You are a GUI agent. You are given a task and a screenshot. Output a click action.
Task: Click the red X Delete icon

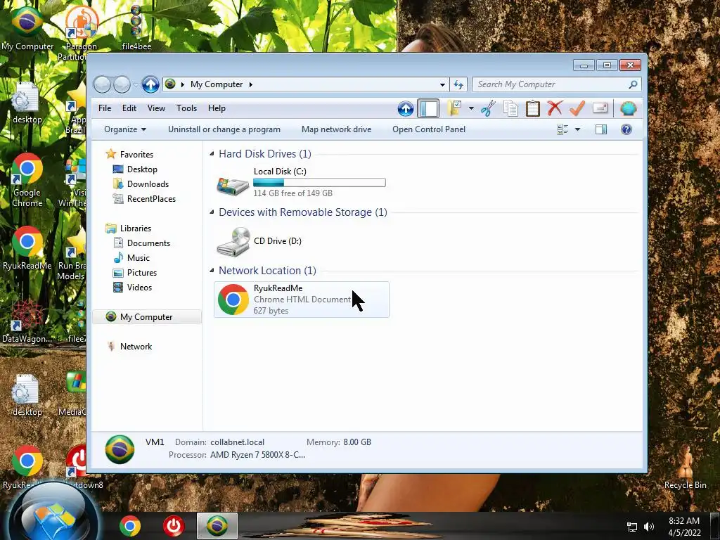(x=555, y=109)
